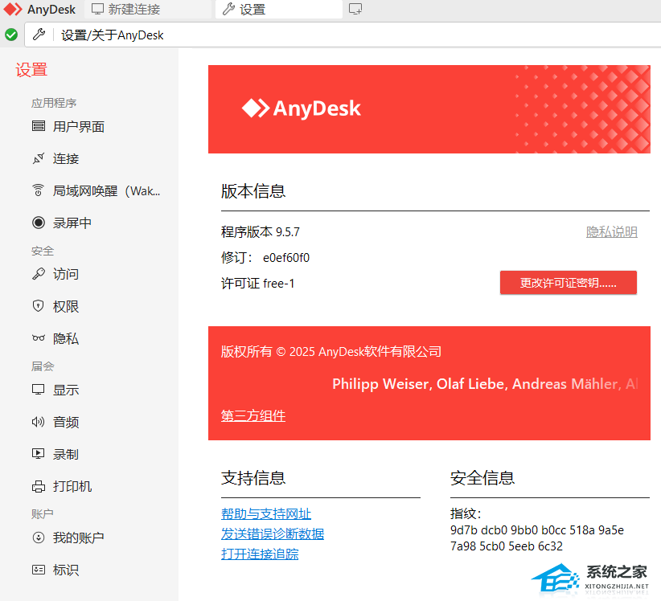Open the 隐私说明 privacy link
Viewport: 661px width, 601px height.
pos(612,231)
